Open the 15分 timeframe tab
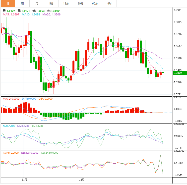 point(66,3)
